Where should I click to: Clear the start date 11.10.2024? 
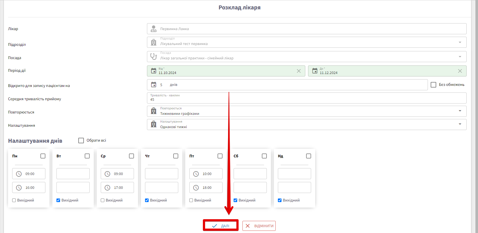point(299,71)
